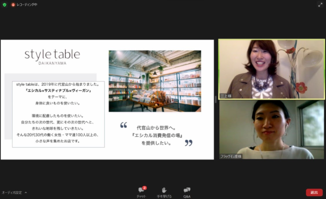Click the red 退出 leave button
Image resolution: width=326 pixels, height=199 pixels.
(314, 192)
